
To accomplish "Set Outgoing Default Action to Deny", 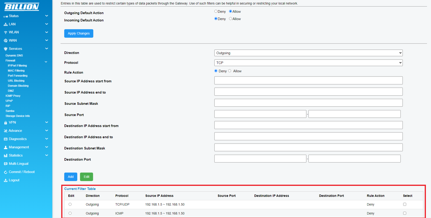I will 216,12.
